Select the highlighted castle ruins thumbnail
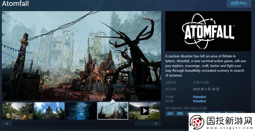Viewport: 255px width, 131px height. (113, 111)
